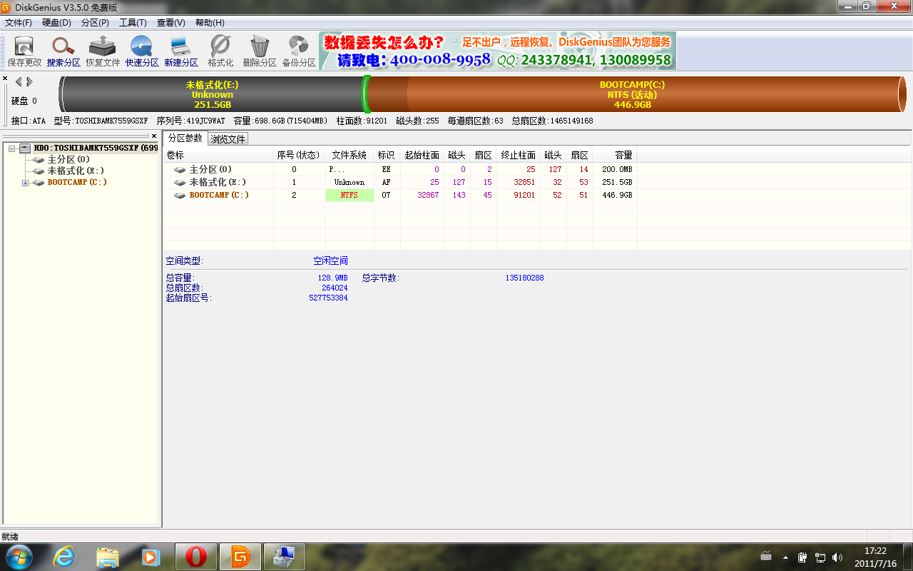
Task: Click the green NTFS file system cell
Action: [x=350, y=195]
